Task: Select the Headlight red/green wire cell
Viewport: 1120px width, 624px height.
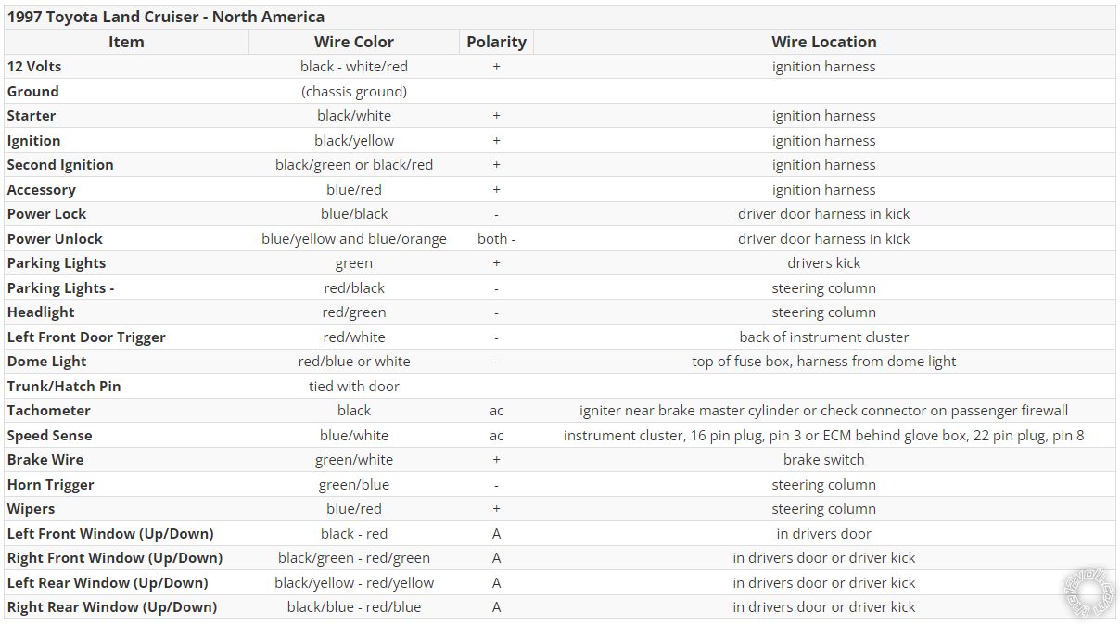Action: (x=354, y=312)
